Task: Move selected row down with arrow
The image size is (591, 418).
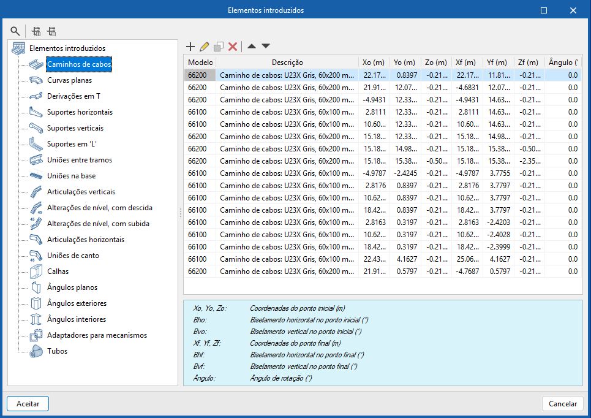Action: (265, 46)
